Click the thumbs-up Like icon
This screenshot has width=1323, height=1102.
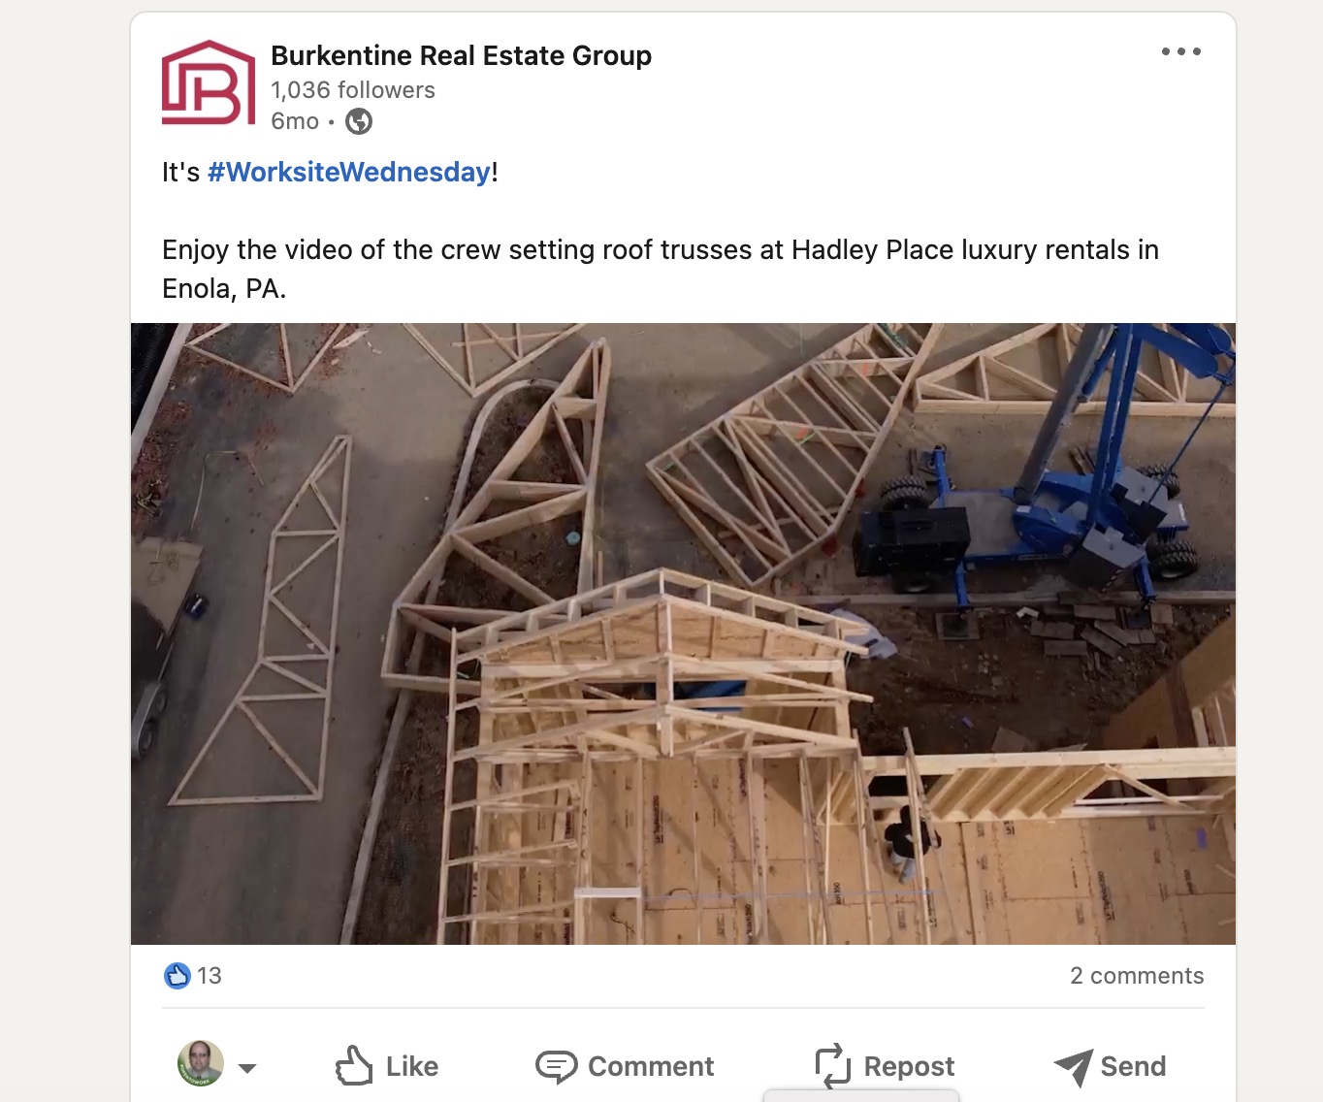click(354, 1065)
